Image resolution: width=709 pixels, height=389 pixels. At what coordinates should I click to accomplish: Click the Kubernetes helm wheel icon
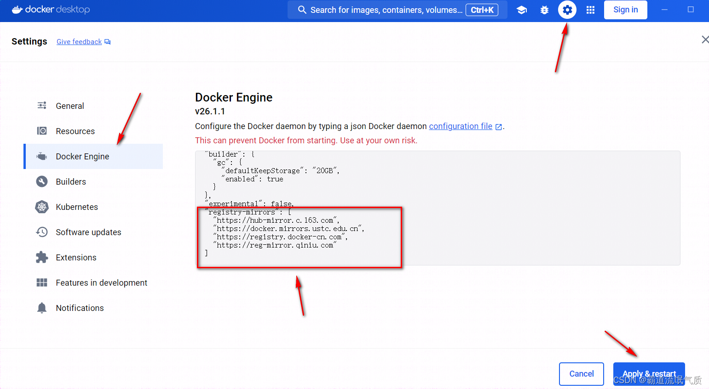click(42, 207)
